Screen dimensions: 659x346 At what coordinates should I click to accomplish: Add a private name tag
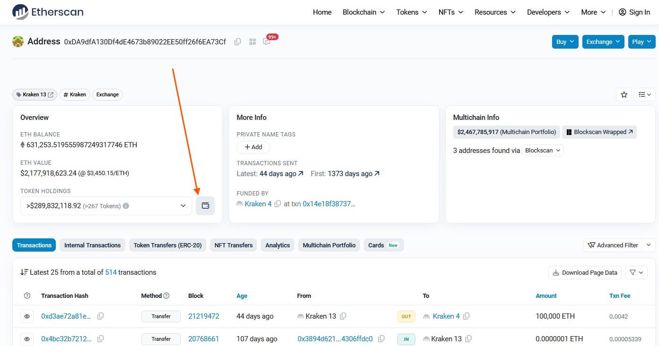point(253,147)
